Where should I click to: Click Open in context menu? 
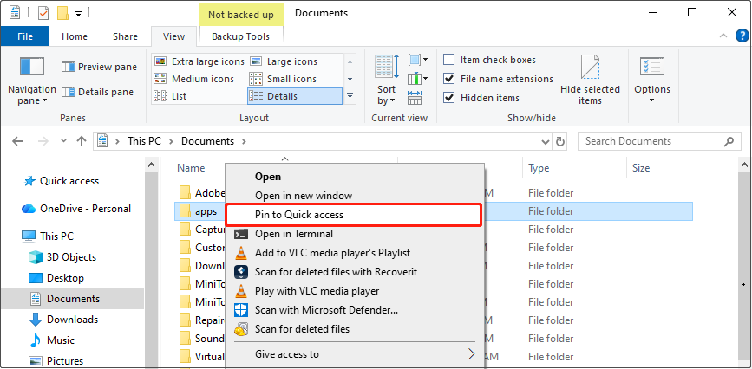click(x=355, y=177)
